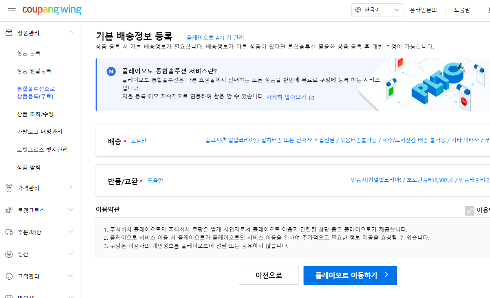
Task: Click external link icon beside 자세히 알아보기
Action: point(311,98)
